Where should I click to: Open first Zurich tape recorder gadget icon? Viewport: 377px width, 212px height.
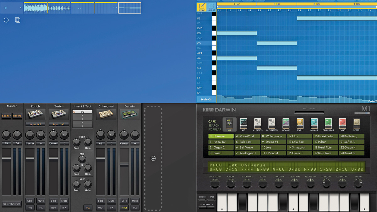pos(35,115)
